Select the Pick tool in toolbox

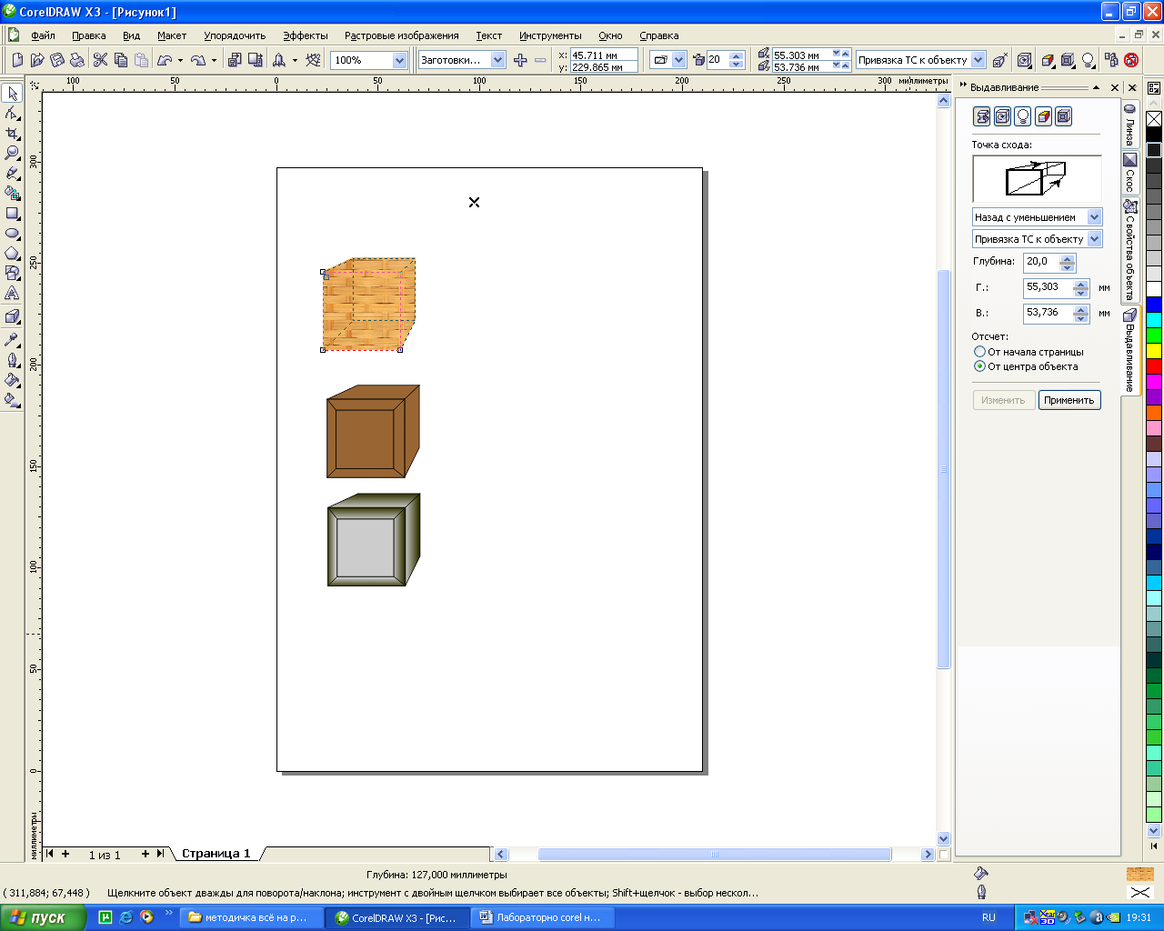point(12,94)
